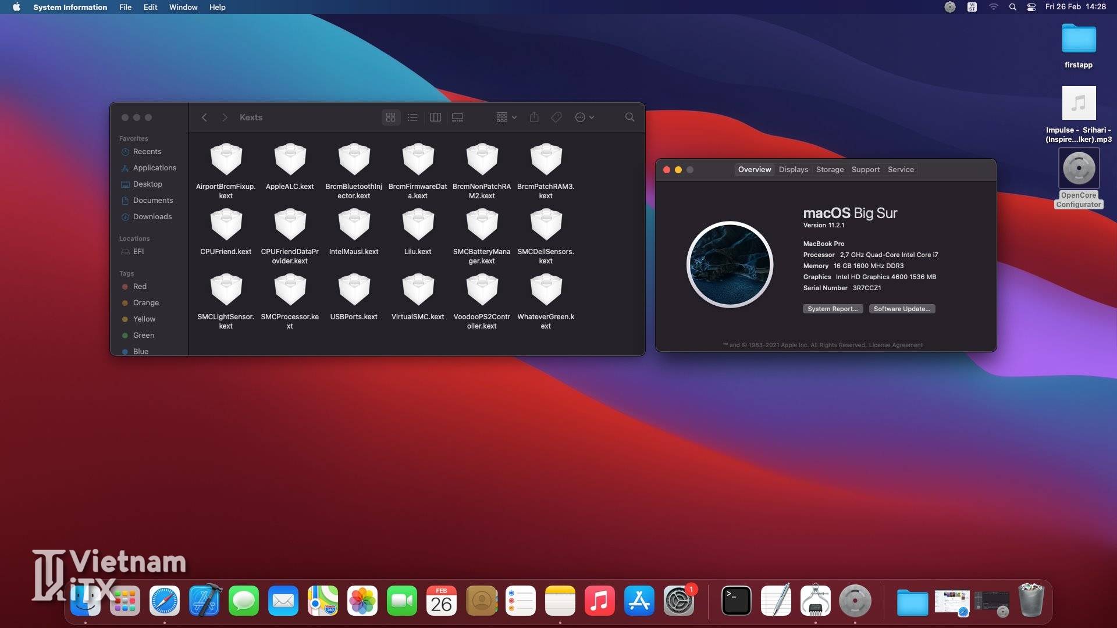This screenshot has width=1117, height=628.
Task: Click the System Report button
Action: [833, 309]
